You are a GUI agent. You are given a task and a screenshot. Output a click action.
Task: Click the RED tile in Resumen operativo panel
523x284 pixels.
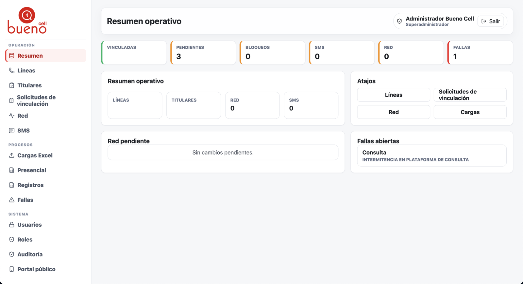click(x=252, y=105)
